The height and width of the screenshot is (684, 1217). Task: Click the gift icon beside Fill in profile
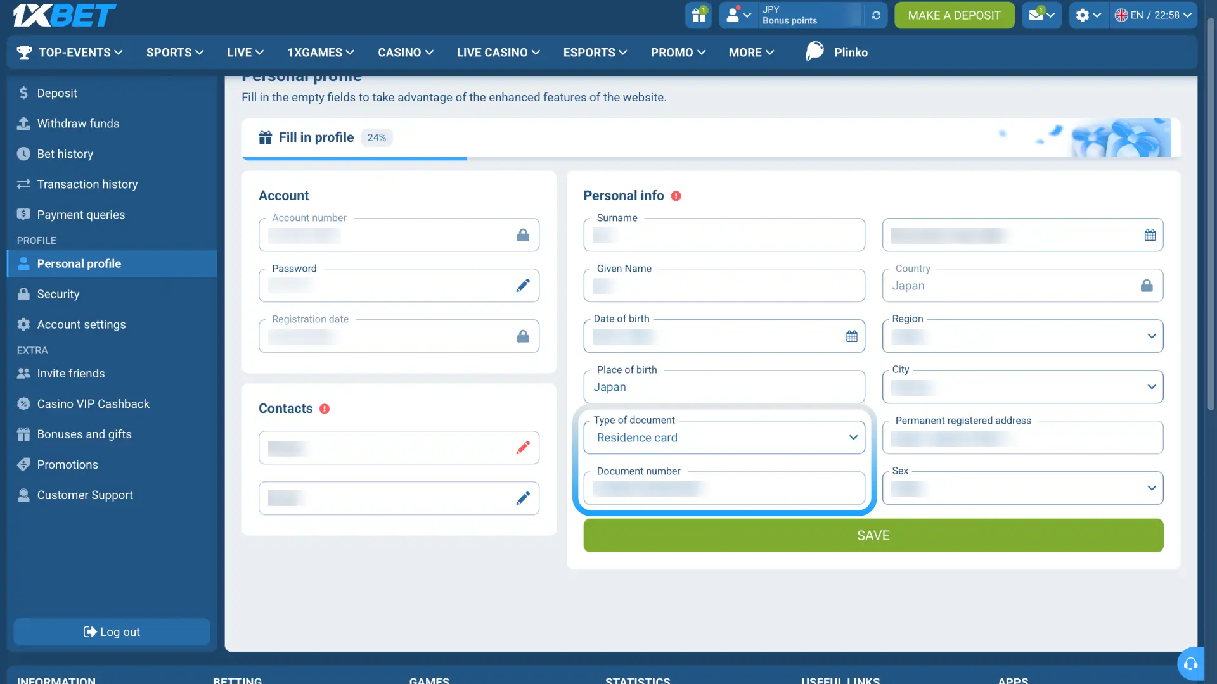click(x=265, y=137)
